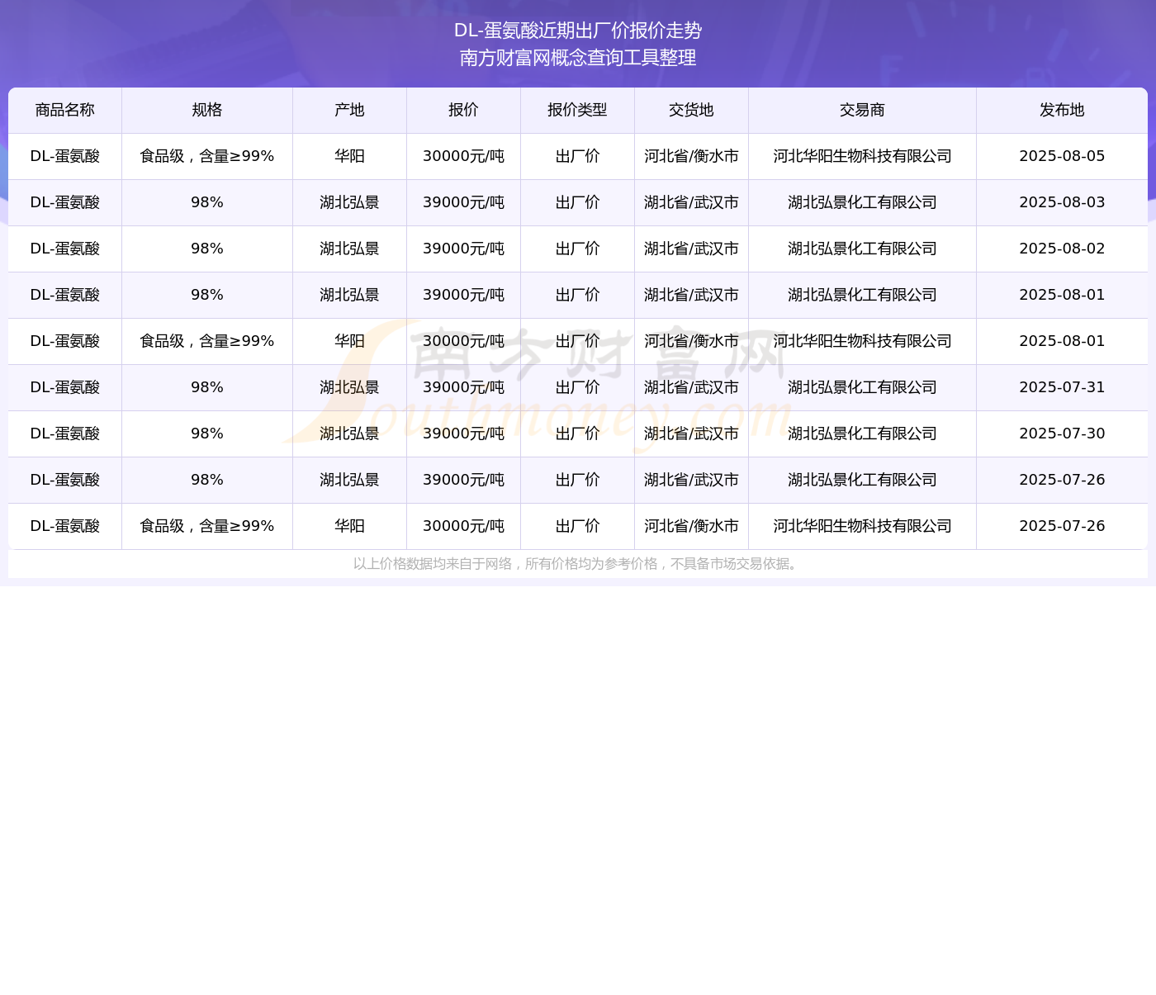Click DL-蛋氨酸 in the 2025-08-05 row

65,156
